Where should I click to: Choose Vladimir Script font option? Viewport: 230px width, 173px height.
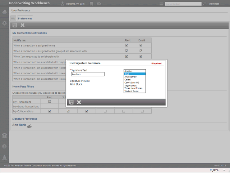tap(135, 91)
